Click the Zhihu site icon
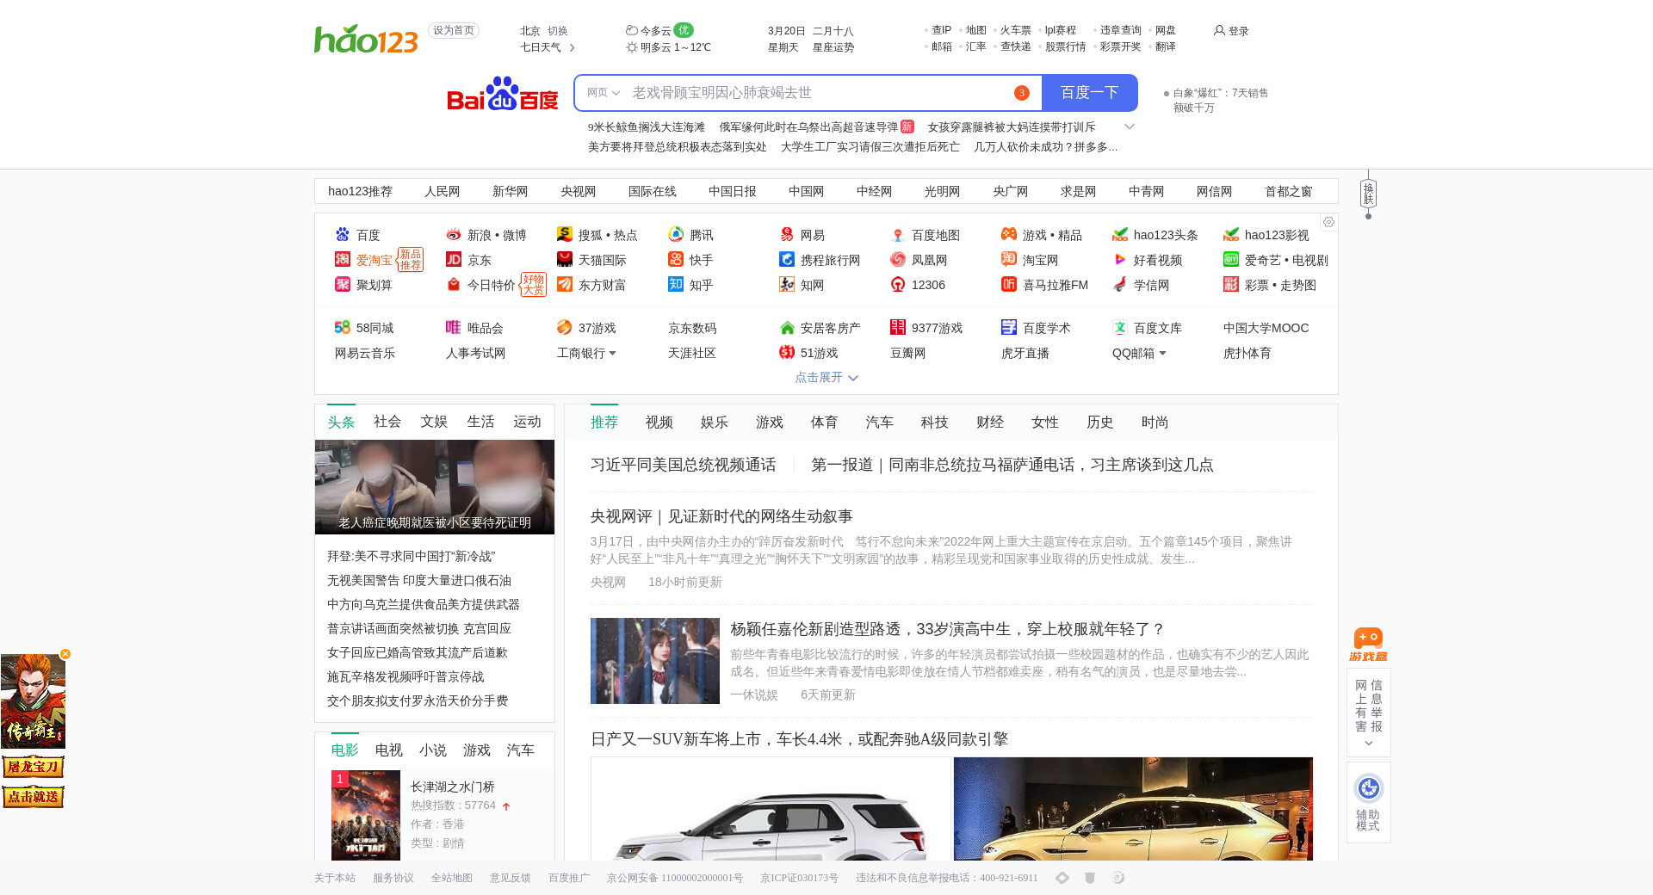This screenshot has height=895, width=1653. tap(676, 285)
